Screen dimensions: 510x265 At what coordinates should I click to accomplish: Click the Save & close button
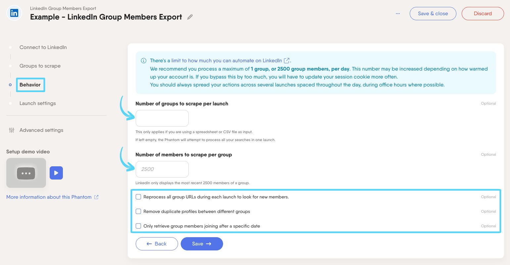point(433,14)
